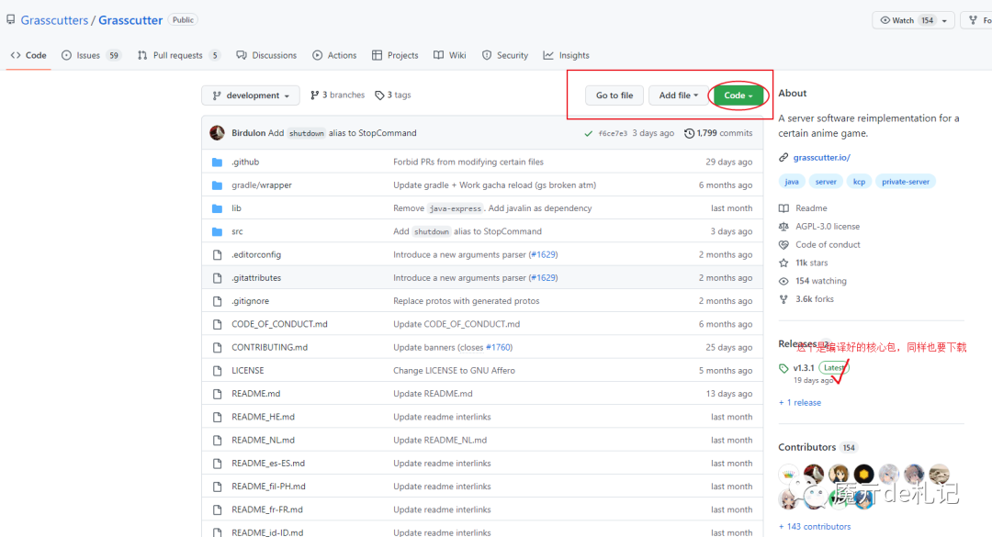Open pull request #1629 link in .editorconfig row
992x537 pixels.
(x=544, y=254)
